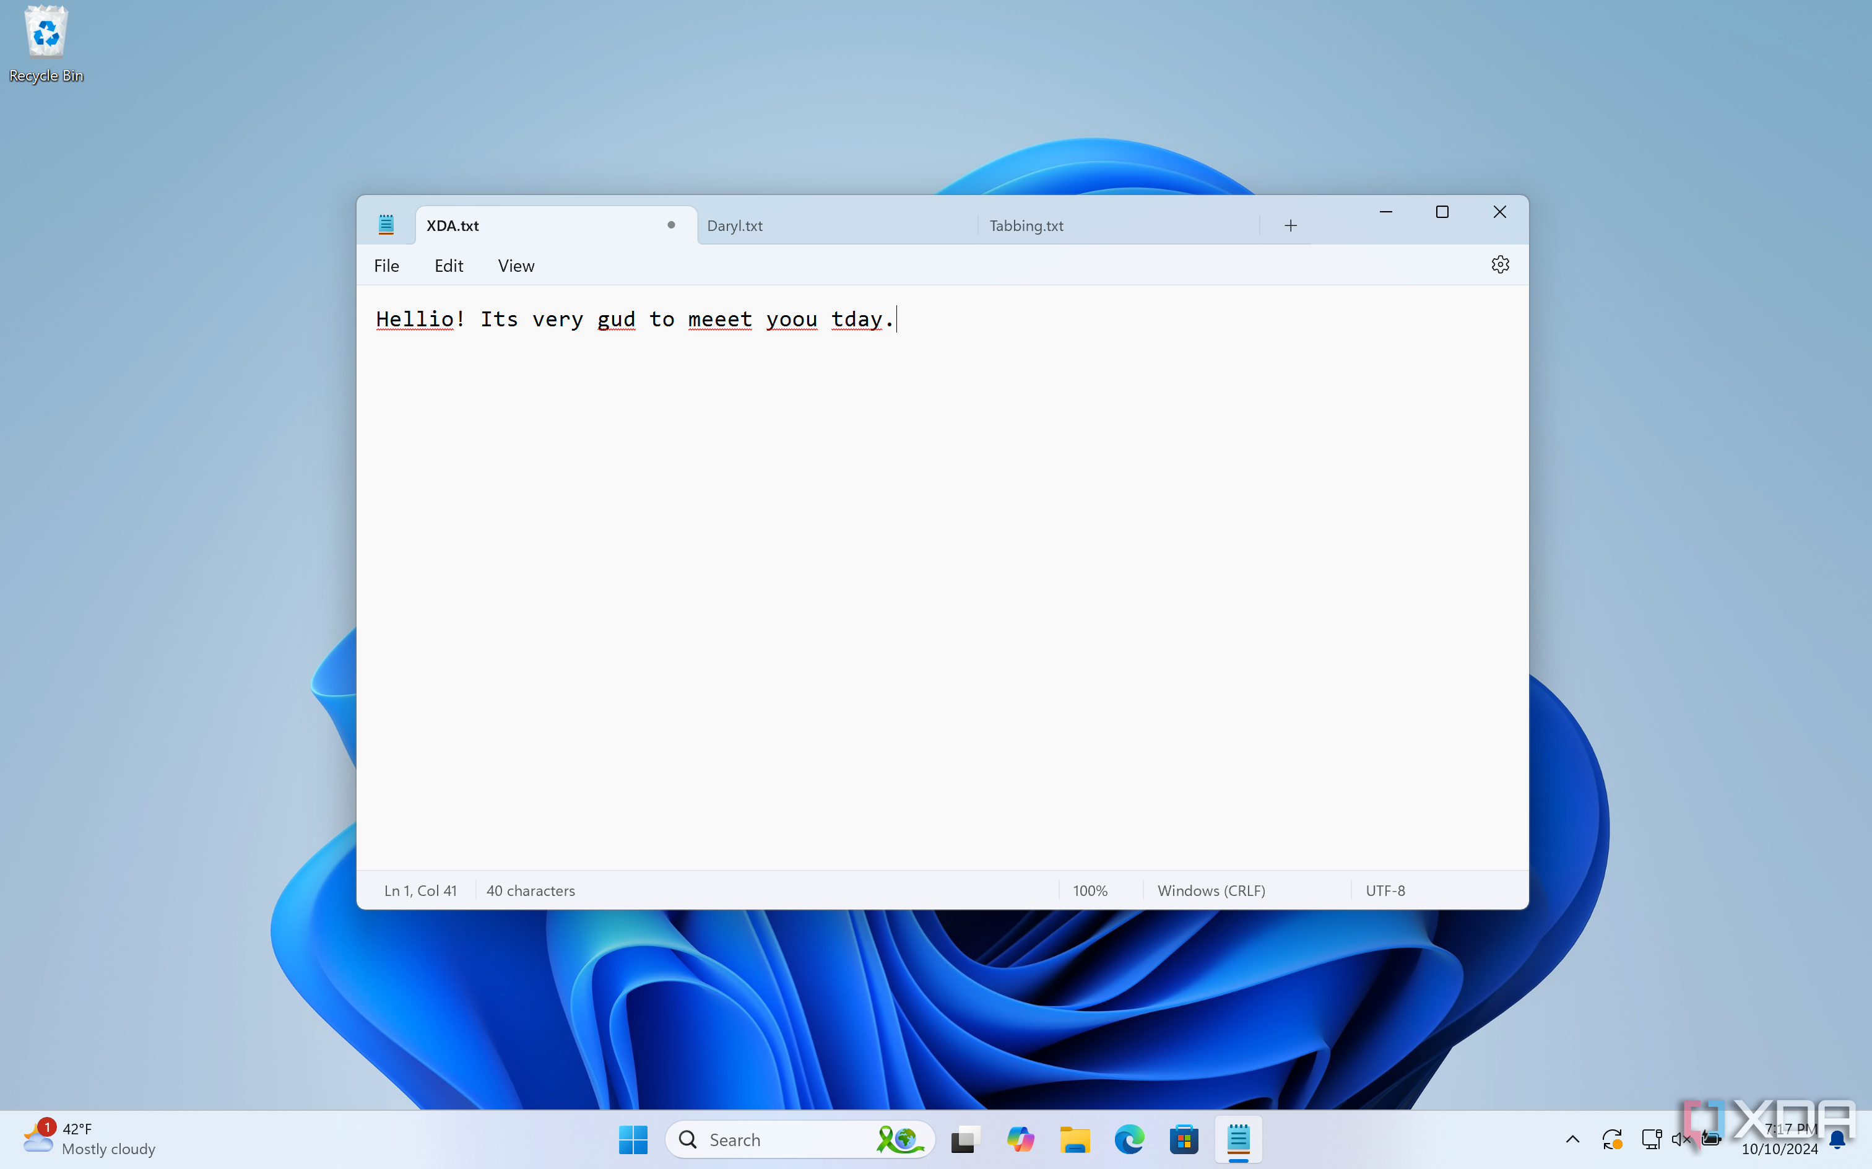Image resolution: width=1872 pixels, height=1169 pixels.
Task: Click the new tab plus icon
Action: click(x=1291, y=225)
